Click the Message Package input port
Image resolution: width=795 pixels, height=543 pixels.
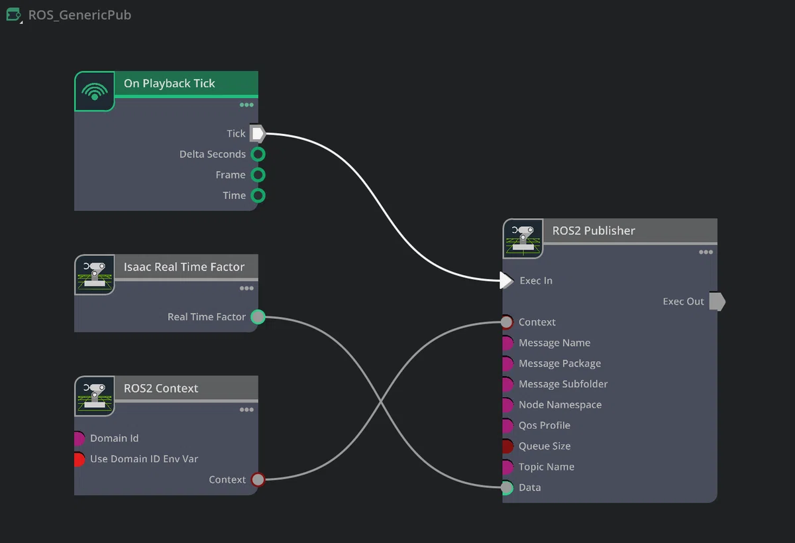507,363
